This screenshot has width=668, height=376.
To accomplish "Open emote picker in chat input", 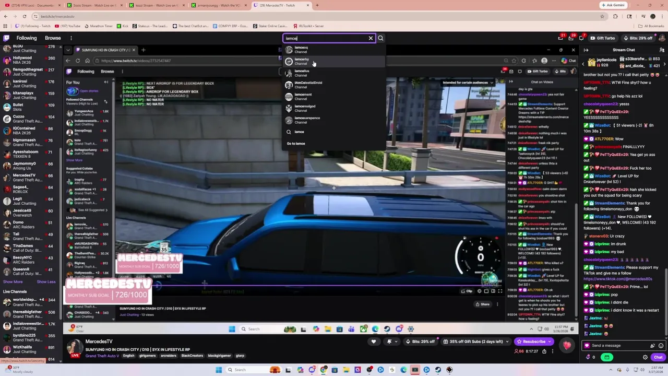I will pyautogui.click(x=661, y=346).
